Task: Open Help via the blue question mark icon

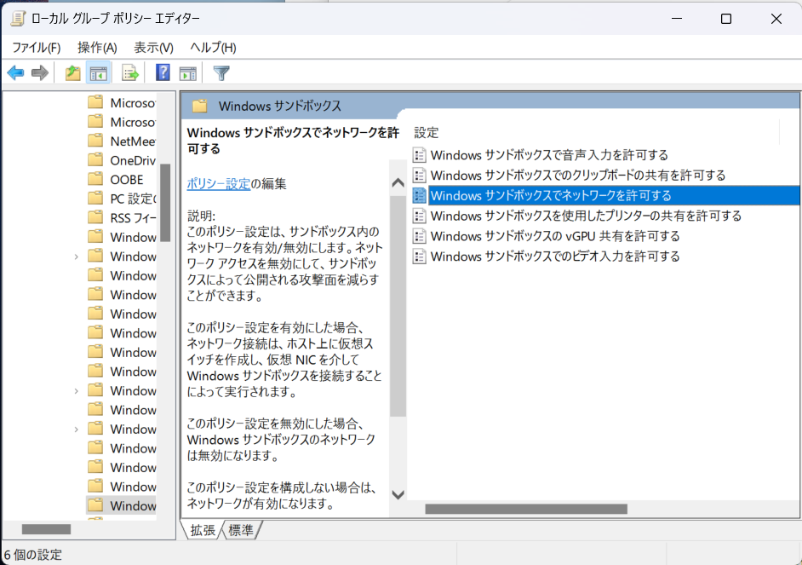Action: 162,72
